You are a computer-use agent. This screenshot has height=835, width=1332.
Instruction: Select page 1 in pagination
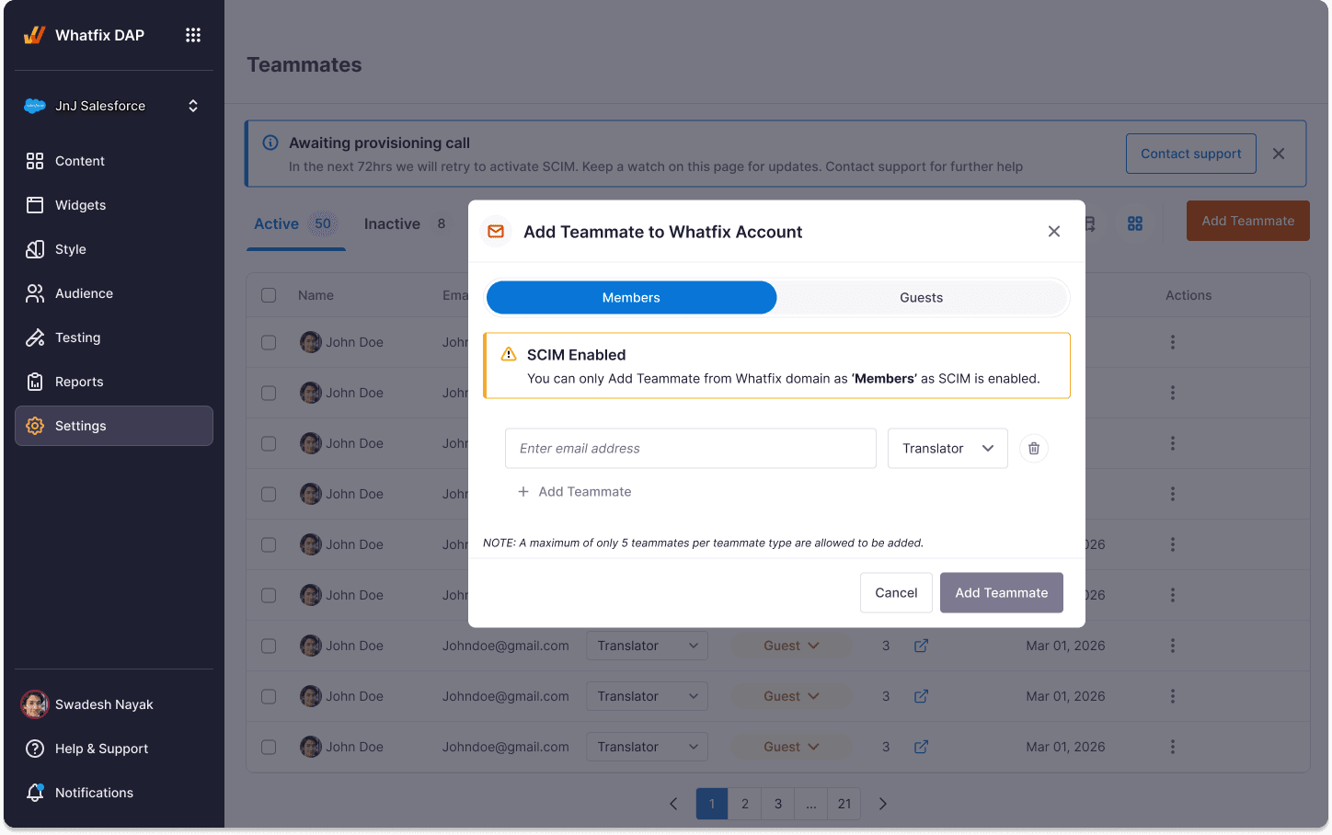[712, 804]
